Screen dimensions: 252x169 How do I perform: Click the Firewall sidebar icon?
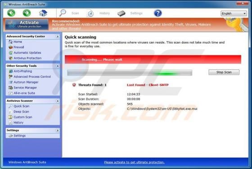click(11, 47)
